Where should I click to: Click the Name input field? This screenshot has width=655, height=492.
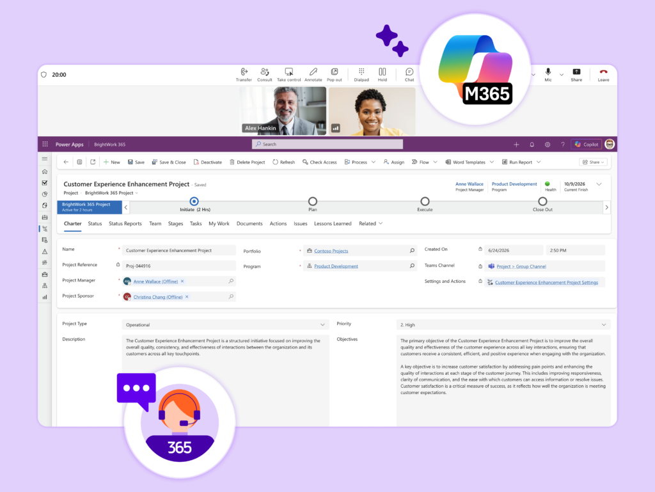click(179, 250)
